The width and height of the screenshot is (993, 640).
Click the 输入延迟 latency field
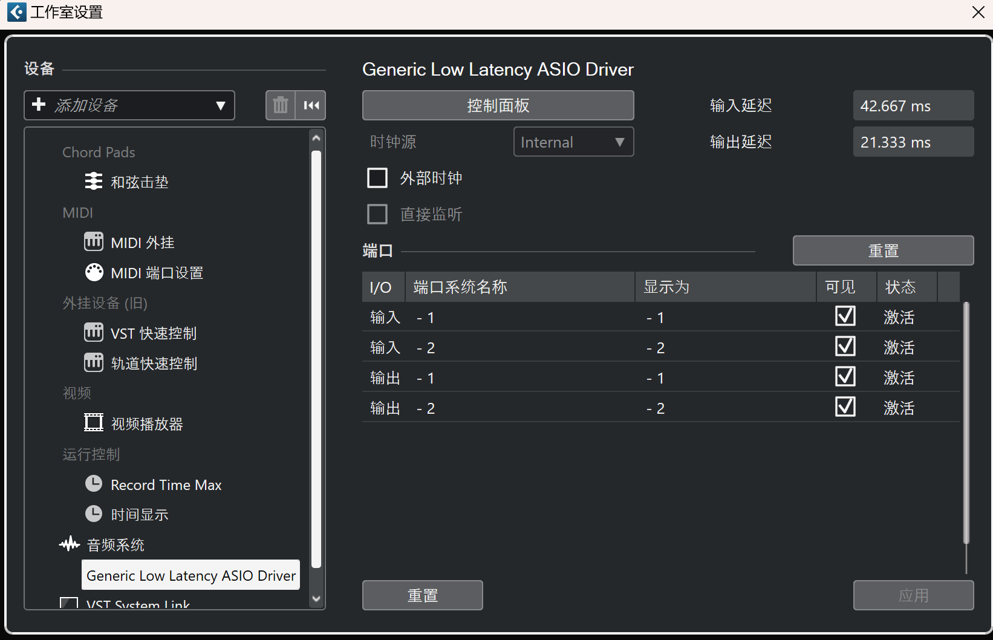click(x=913, y=105)
